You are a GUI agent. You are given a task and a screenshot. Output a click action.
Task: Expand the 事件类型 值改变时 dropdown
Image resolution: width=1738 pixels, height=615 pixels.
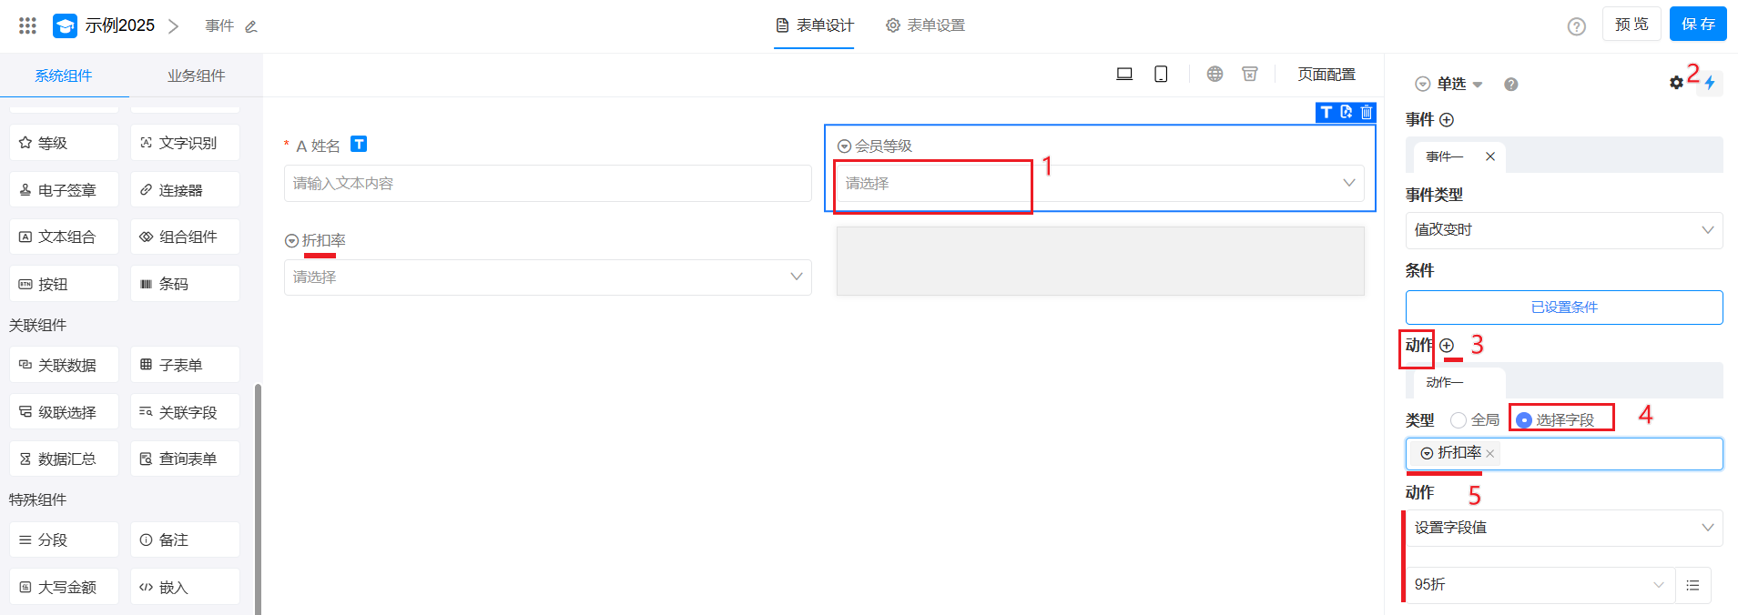point(1563,230)
